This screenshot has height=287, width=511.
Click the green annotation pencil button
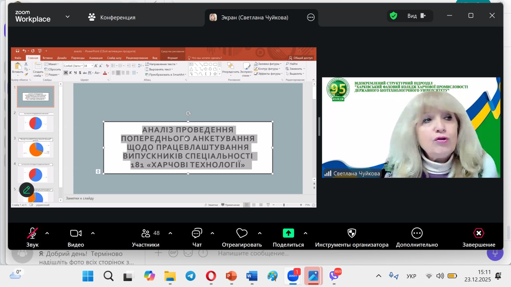click(x=27, y=190)
